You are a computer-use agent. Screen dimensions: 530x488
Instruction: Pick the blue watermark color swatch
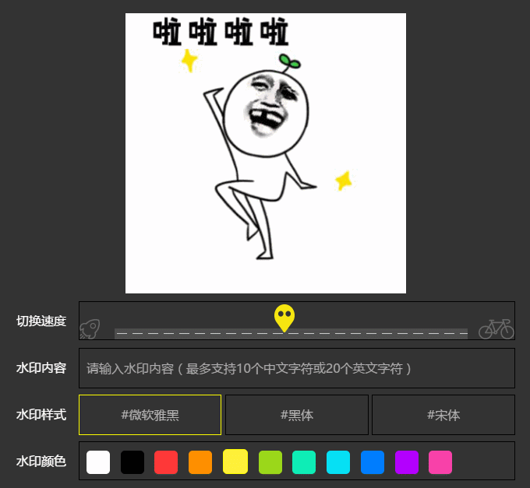[x=372, y=462]
